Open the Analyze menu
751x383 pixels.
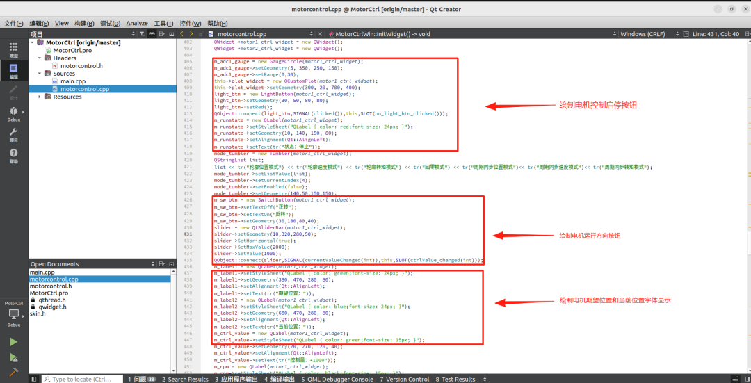pos(137,23)
